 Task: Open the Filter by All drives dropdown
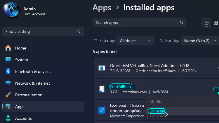click(x=135, y=41)
